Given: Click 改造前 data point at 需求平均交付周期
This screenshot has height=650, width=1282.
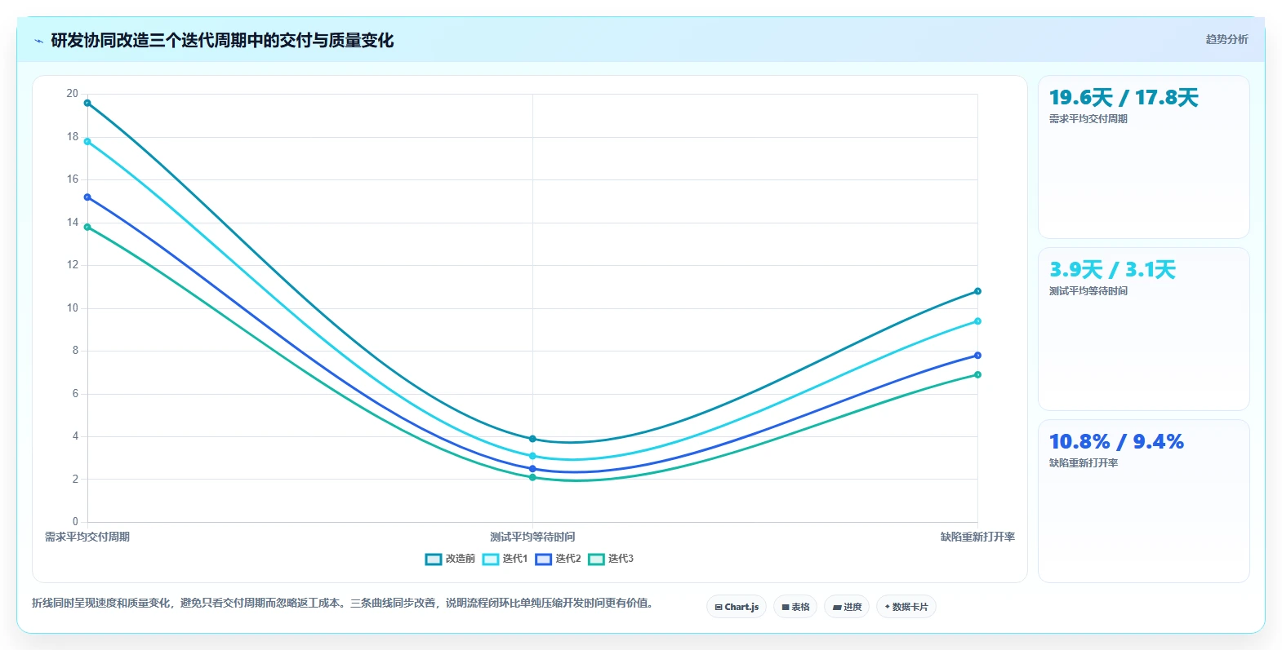Looking at the screenshot, I should [x=87, y=103].
